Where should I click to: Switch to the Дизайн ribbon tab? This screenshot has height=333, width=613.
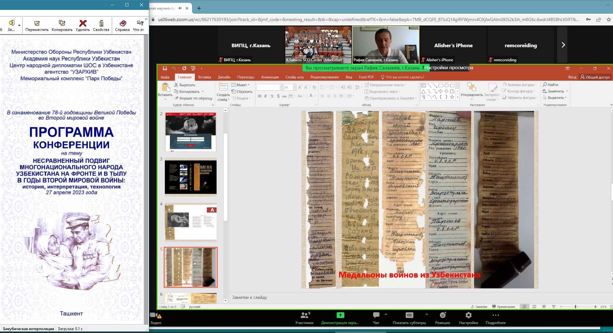[x=224, y=77]
